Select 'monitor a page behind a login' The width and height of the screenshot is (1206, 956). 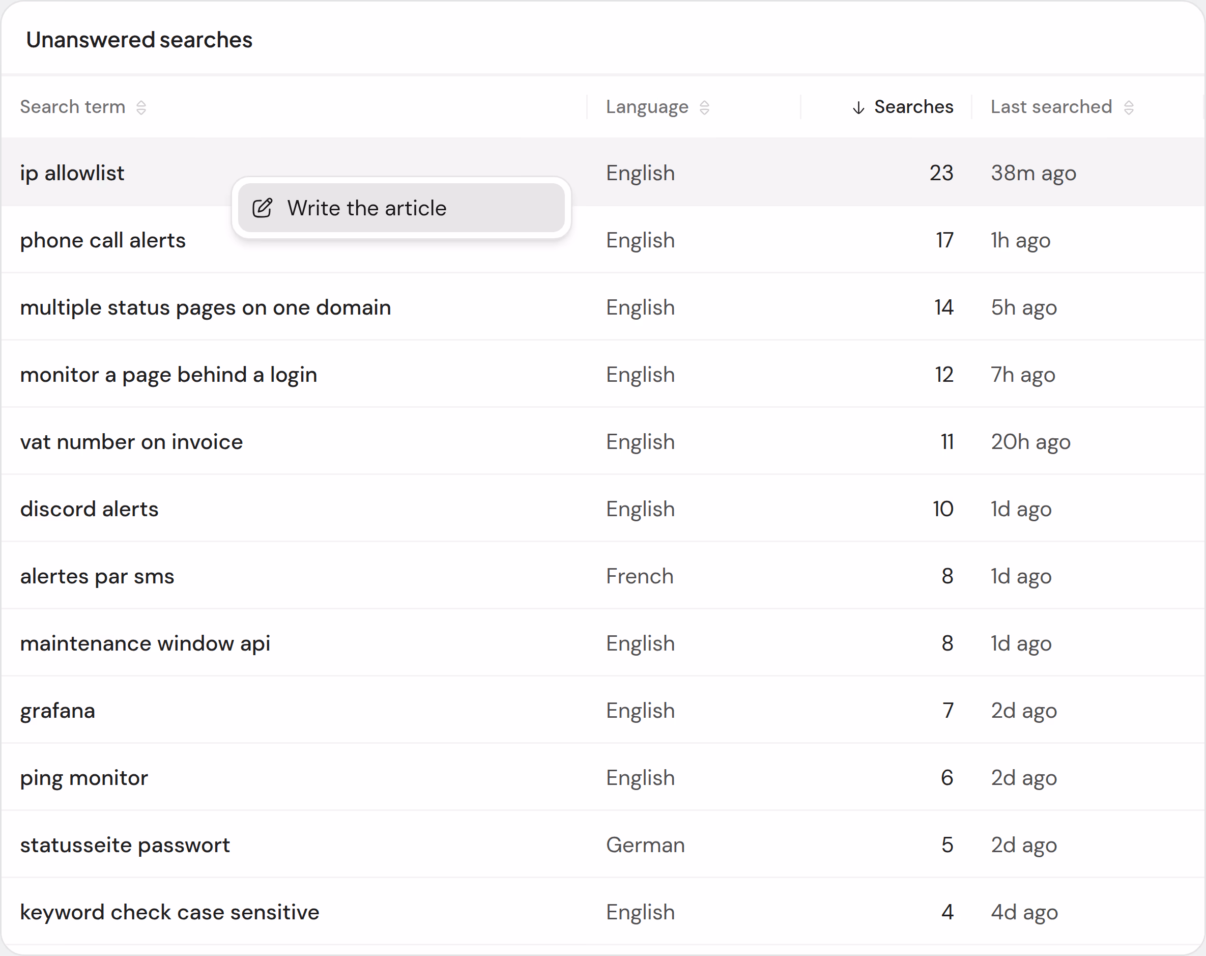click(x=168, y=375)
